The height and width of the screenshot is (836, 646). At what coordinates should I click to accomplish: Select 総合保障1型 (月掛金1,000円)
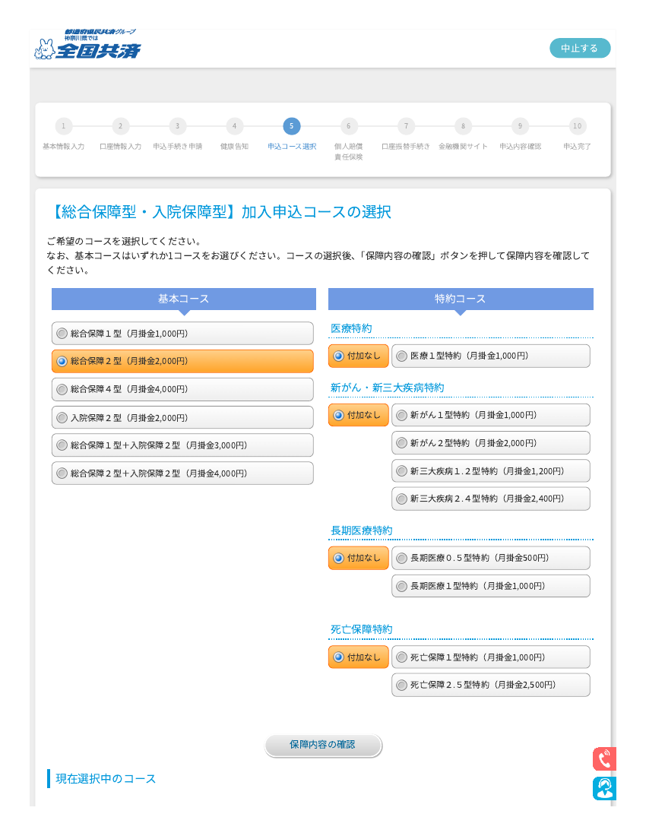182,333
